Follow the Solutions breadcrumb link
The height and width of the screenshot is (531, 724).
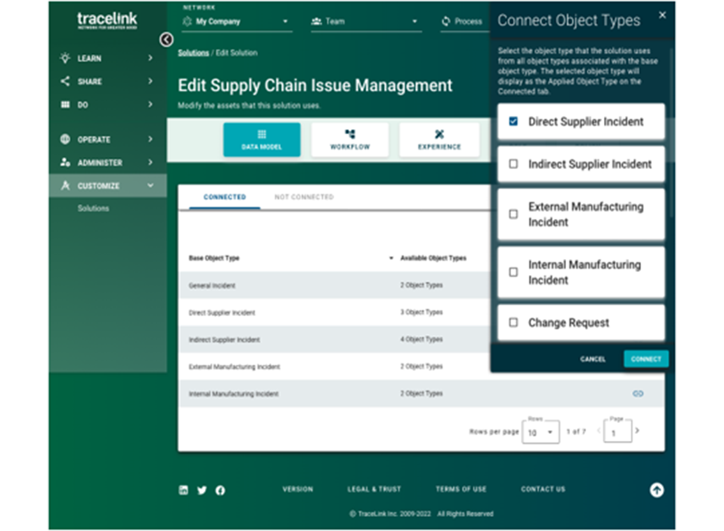[x=194, y=52]
